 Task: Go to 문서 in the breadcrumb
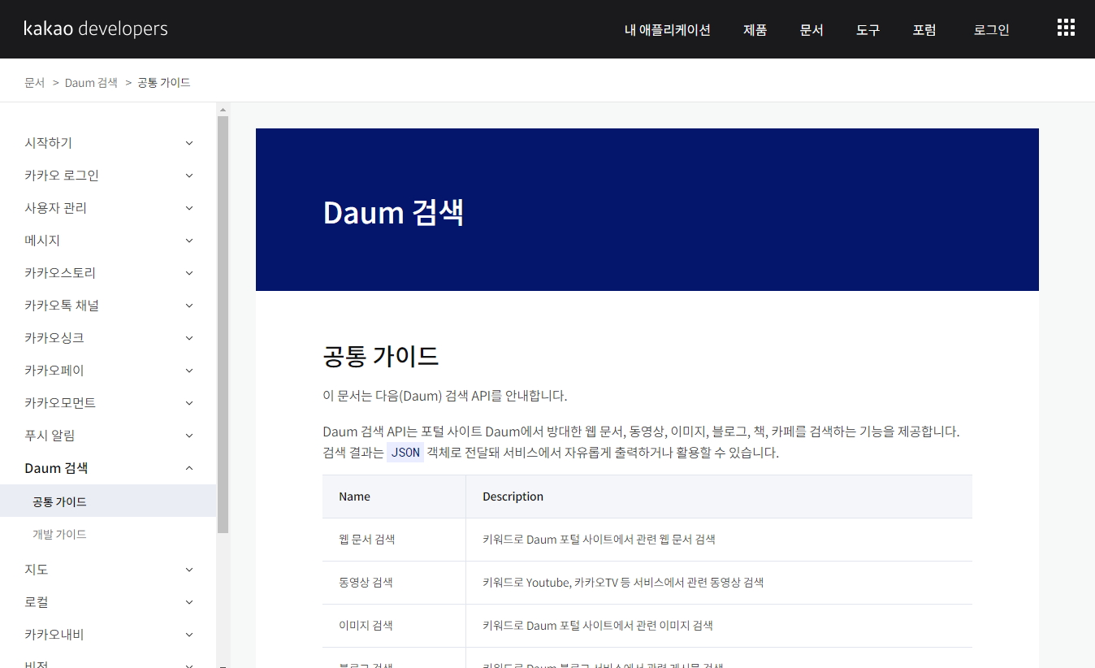(x=34, y=83)
